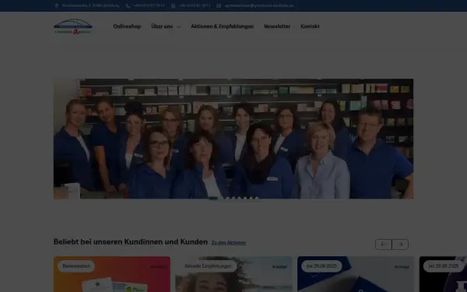The height and width of the screenshot is (292, 467).
Task: Go to Aktionen & Empfehlungen page
Action: (222, 26)
